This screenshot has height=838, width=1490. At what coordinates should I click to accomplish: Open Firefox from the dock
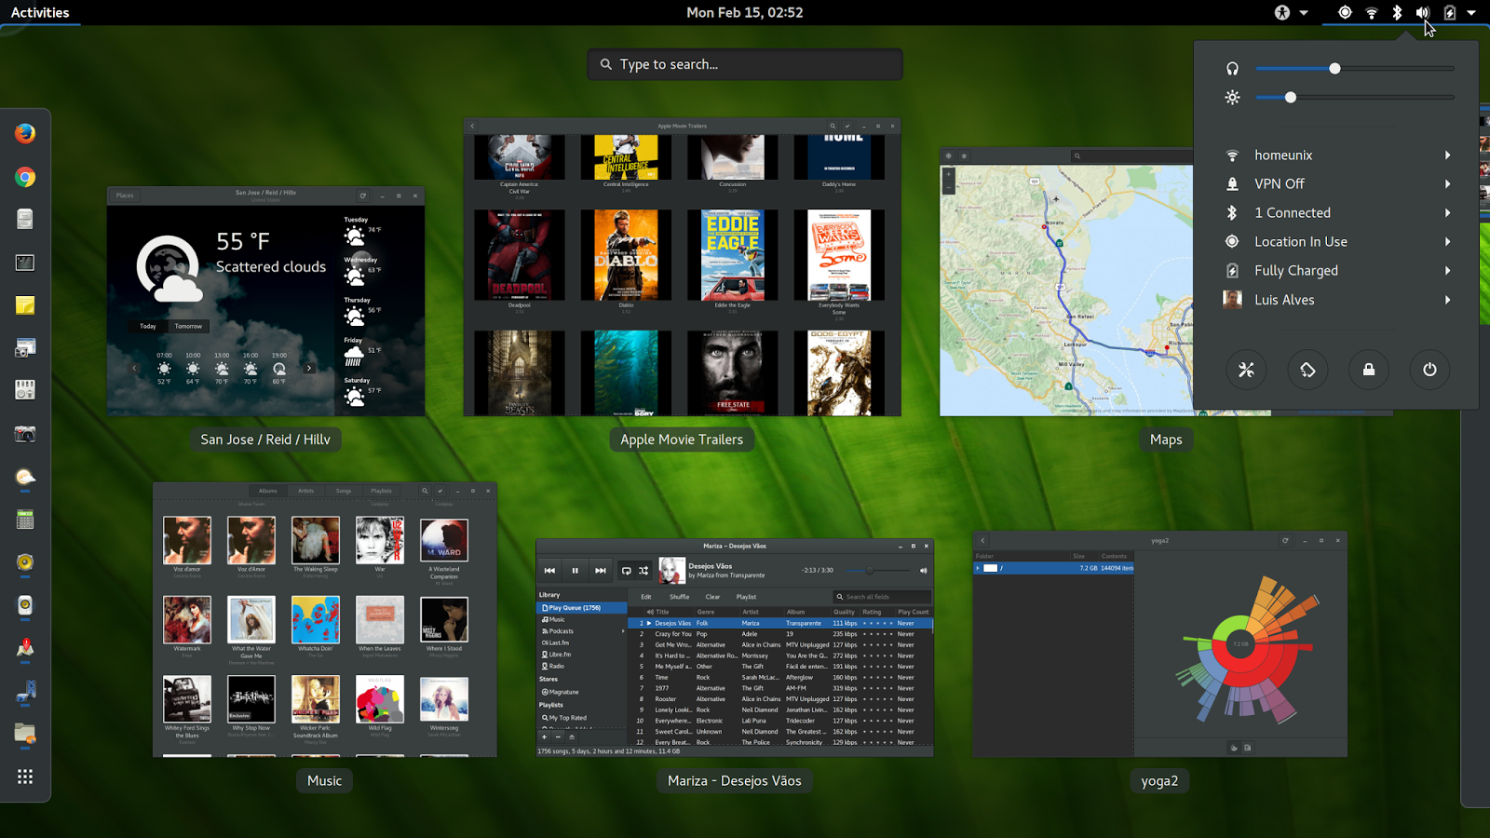[x=25, y=133]
